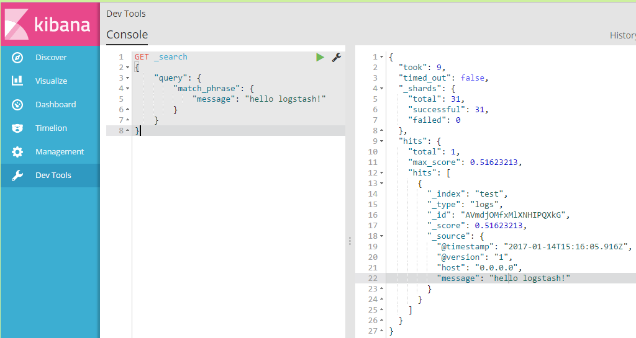Image resolution: width=636 pixels, height=338 pixels.
Task: Run the request with green play button
Action: tap(320, 57)
